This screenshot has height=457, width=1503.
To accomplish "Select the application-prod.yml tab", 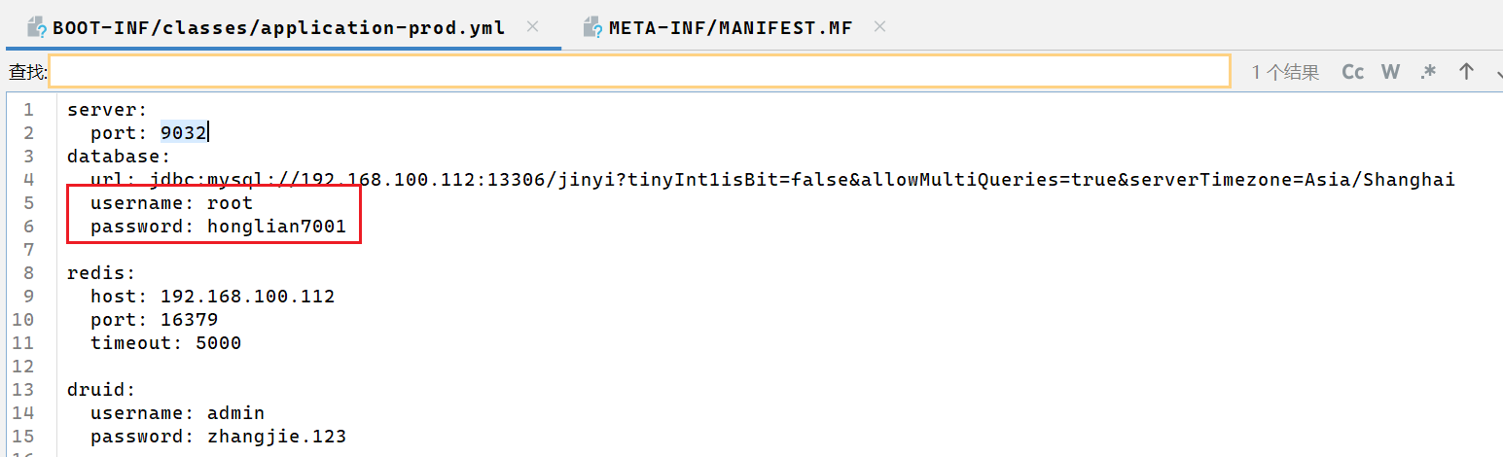I will tap(278, 27).
